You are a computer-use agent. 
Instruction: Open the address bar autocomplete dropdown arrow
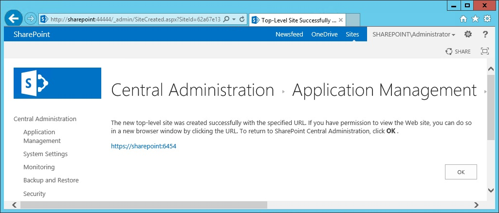(234, 19)
